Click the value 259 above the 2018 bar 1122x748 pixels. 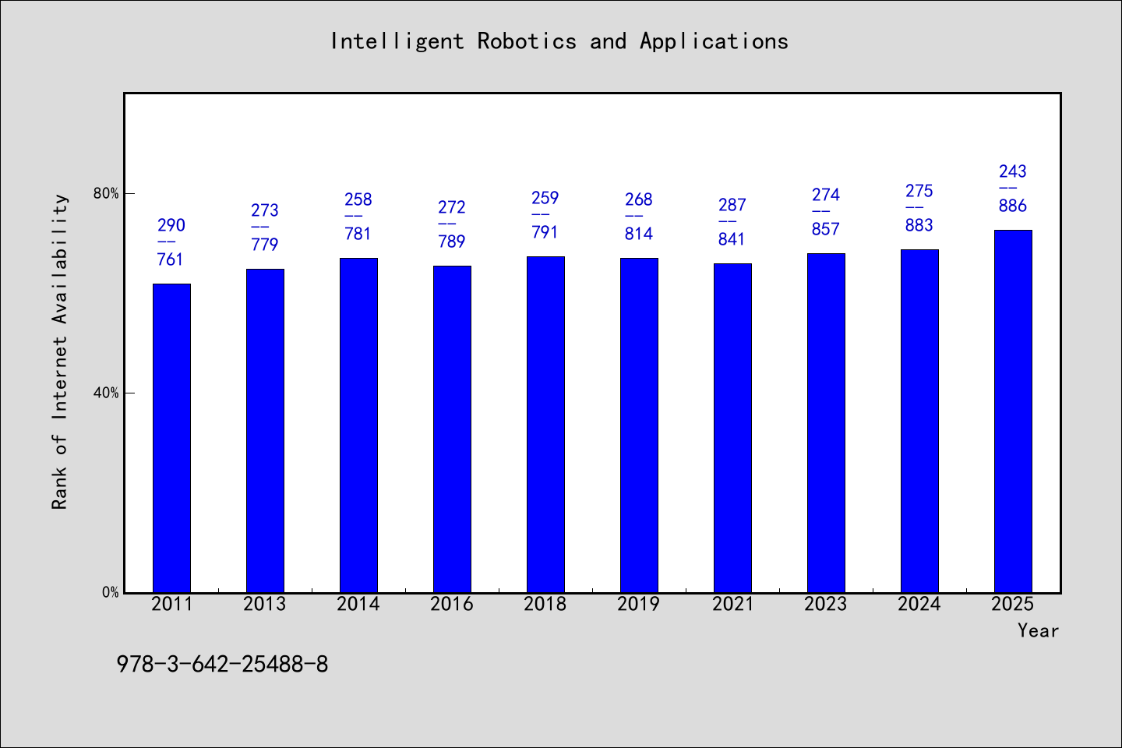click(x=545, y=198)
